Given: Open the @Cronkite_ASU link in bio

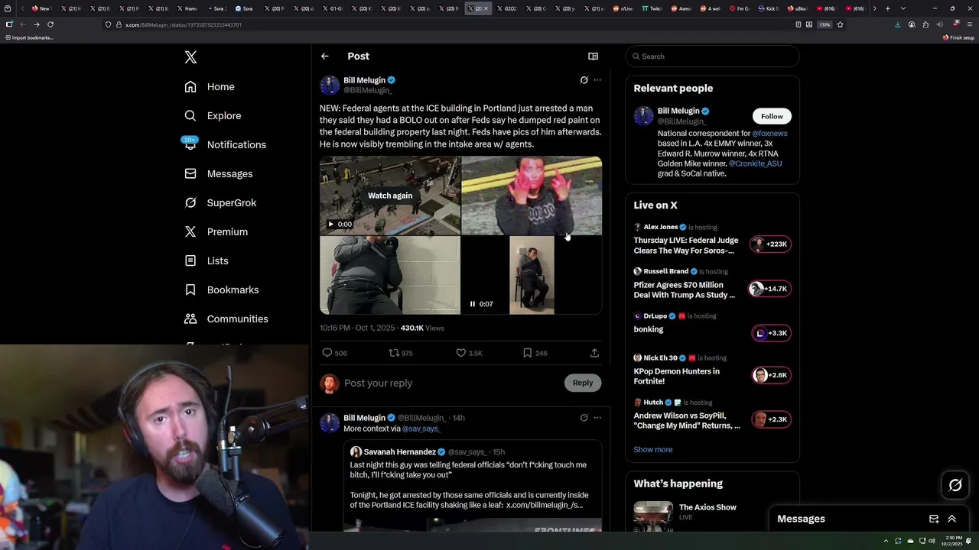Looking at the screenshot, I should 755,163.
